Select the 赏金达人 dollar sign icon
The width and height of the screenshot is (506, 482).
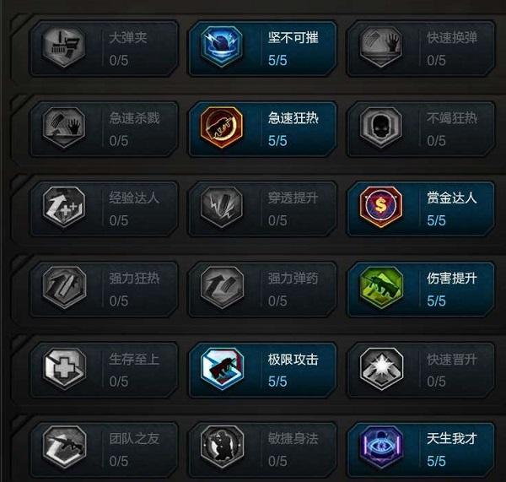381,207
